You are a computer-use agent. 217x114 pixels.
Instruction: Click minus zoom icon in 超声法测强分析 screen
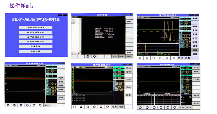pyautogui.click(x=81, y=107)
